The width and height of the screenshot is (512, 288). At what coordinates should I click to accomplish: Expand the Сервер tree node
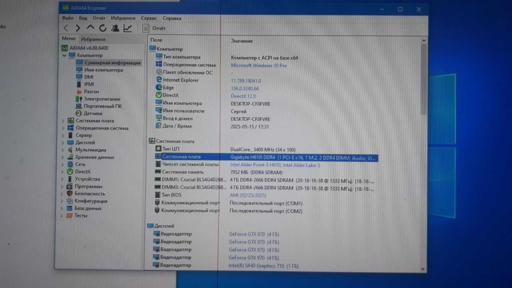click(63, 136)
